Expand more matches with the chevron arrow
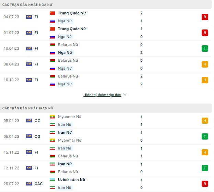The height and width of the screenshot is (192, 214). coord(125,95)
